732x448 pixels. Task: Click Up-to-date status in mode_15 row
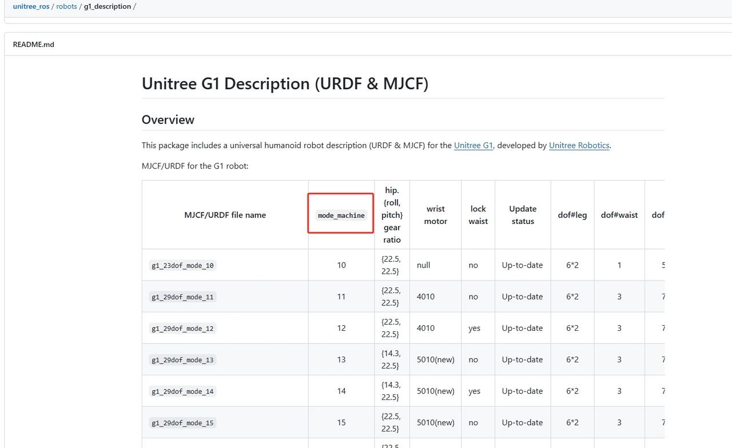tap(523, 422)
